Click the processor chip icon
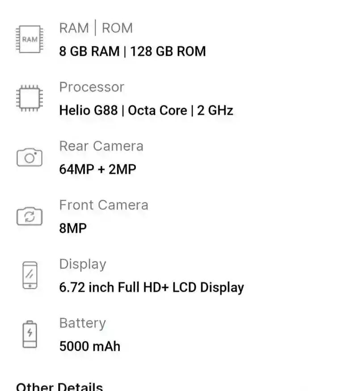 click(30, 98)
